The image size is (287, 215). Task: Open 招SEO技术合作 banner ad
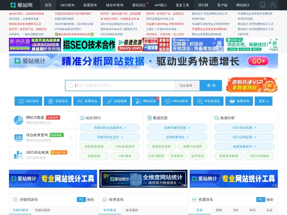point(89,44)
